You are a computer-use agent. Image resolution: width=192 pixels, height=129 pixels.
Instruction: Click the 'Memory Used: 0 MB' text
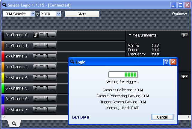point(123,108)
